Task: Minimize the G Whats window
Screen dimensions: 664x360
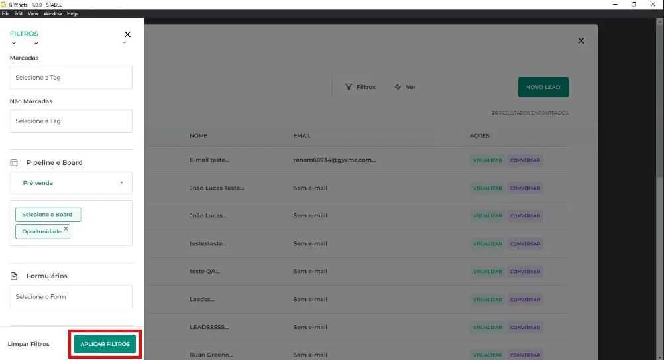Action: coord(615,4)
